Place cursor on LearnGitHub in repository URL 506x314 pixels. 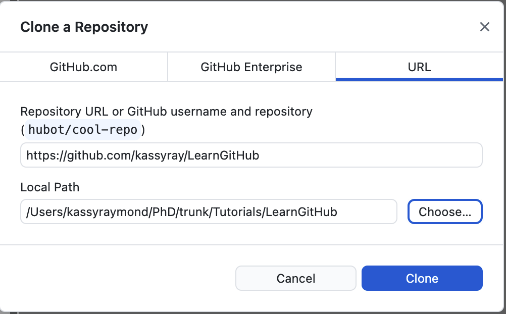coord(225,155)
